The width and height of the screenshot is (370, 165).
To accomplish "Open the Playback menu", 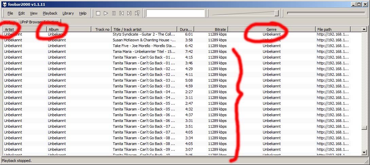I will [50, 13].
